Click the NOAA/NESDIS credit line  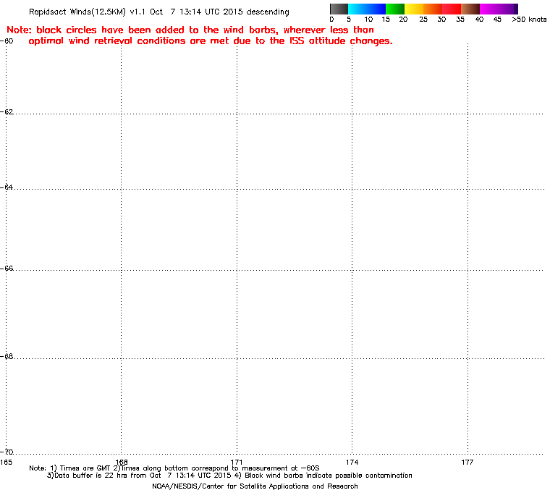[x=255, y=486]
